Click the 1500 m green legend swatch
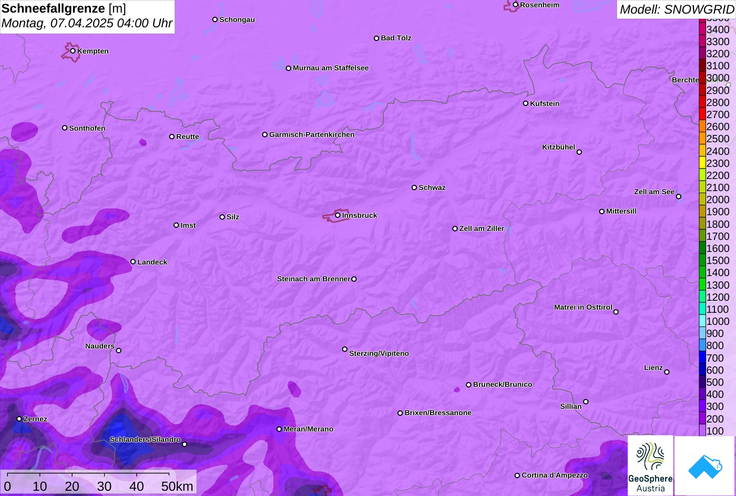Screen dimensions: 736x496 (702, 260)
